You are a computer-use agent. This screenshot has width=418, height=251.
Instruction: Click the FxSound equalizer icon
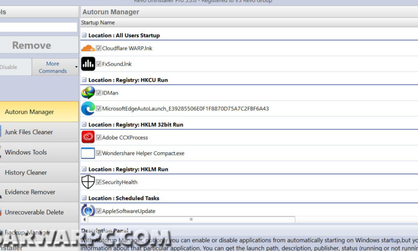point(88,64)
